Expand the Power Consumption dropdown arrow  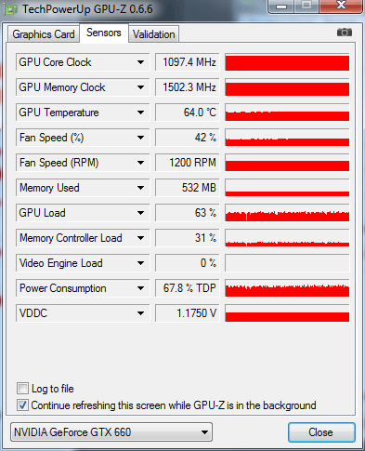pos(140,288)
